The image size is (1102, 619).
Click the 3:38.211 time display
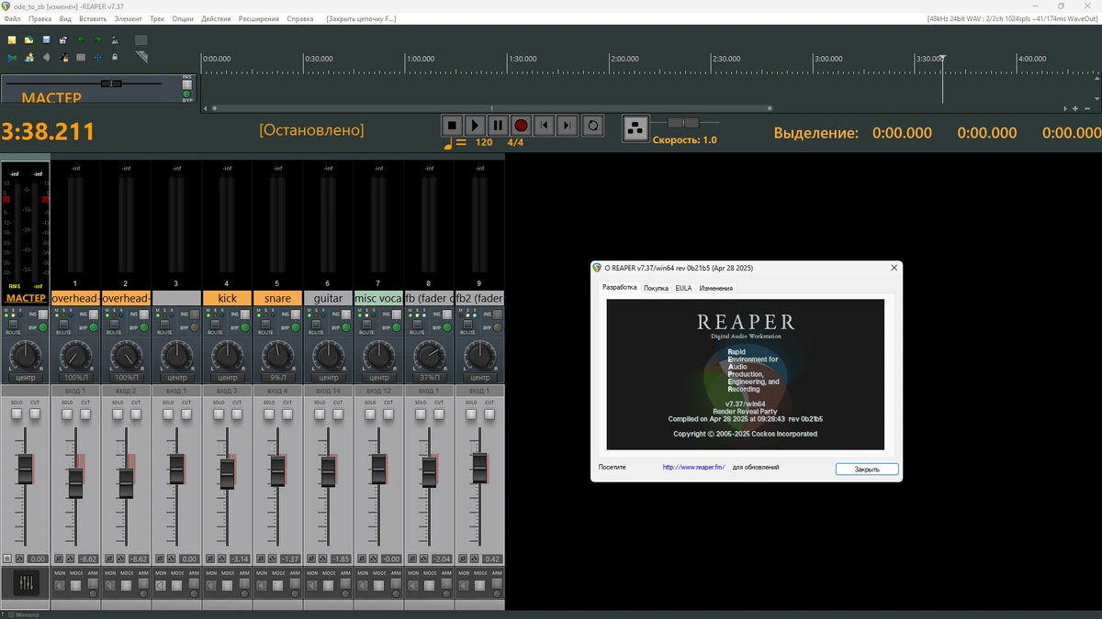(48, 132)
